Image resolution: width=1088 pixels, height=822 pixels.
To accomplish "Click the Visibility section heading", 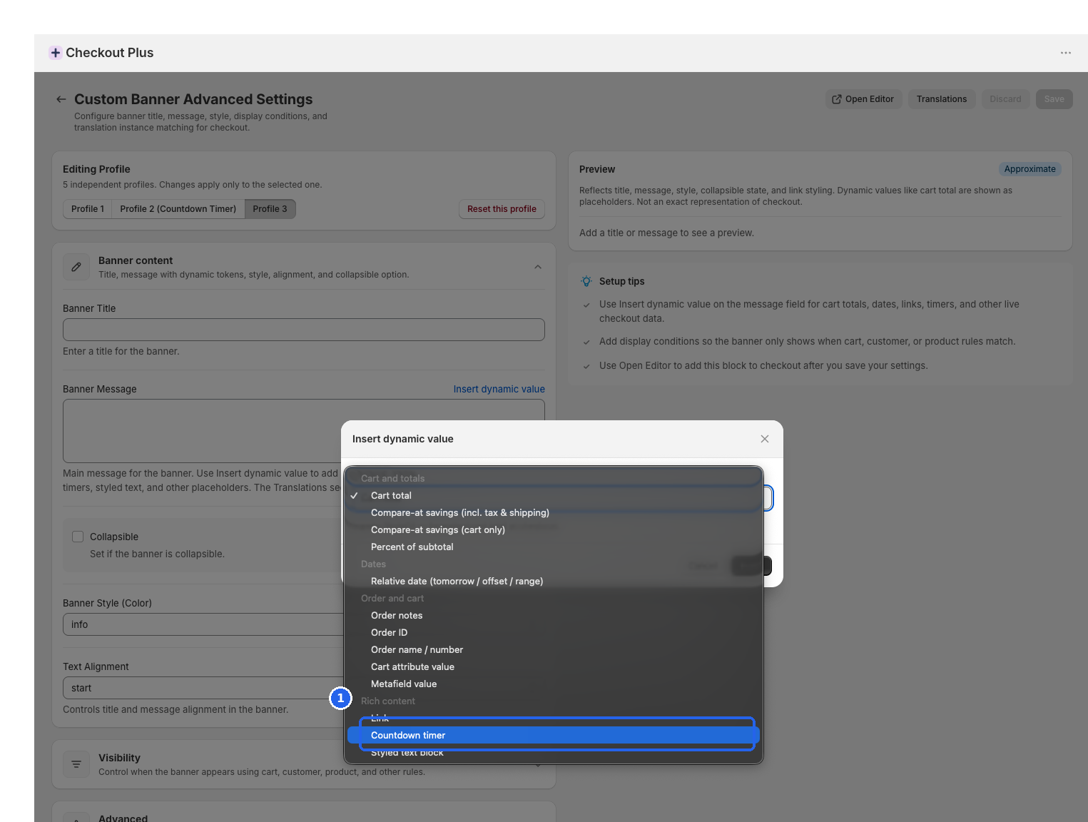I will point(119,758).
